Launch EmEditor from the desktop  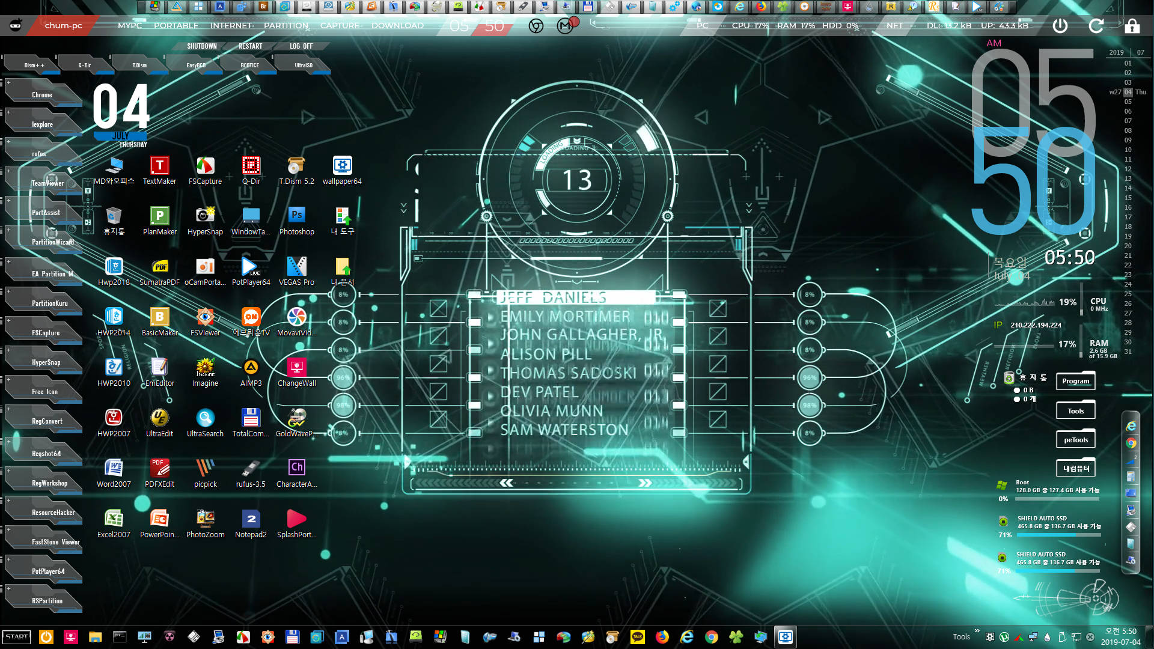tap(159, 372)
